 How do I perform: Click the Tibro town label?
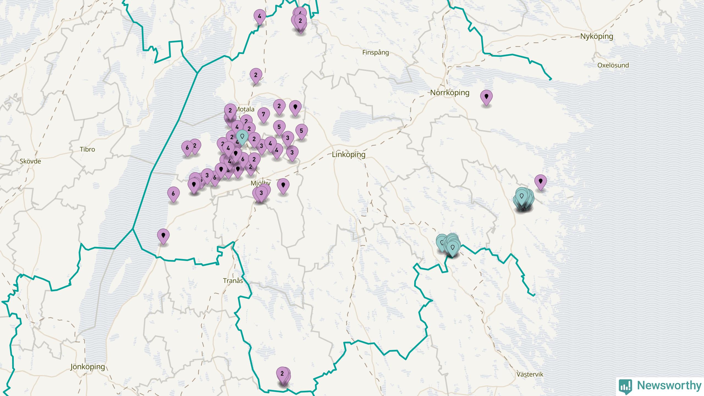point(87,150)
